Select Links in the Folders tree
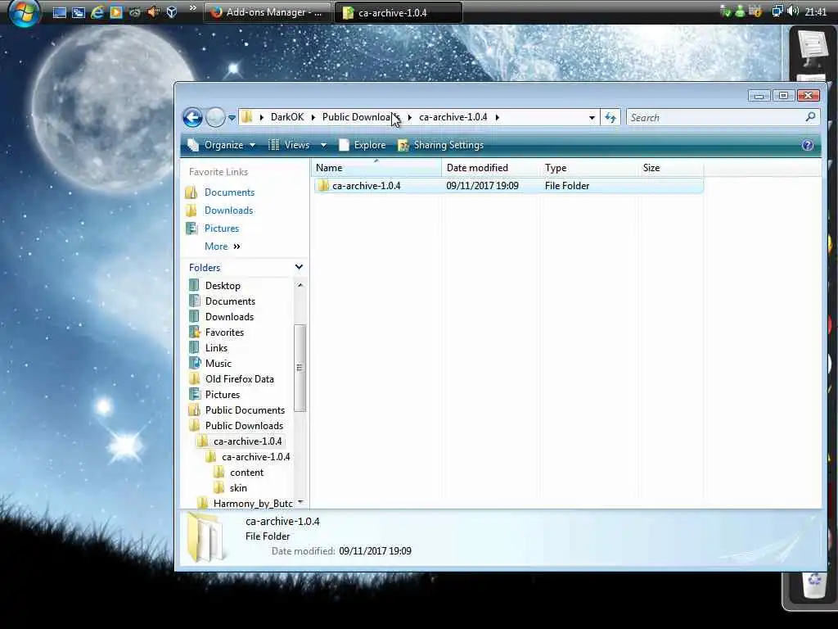Screen dimensions: 838x629 (x=216, y=347)
